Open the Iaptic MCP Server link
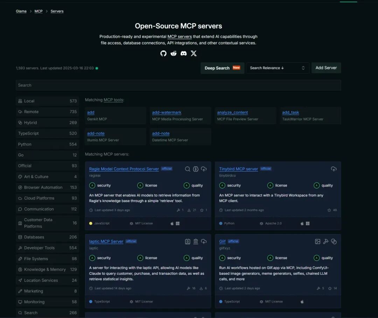The height and width of the screenshot is (318, 378). click(106, 241)
